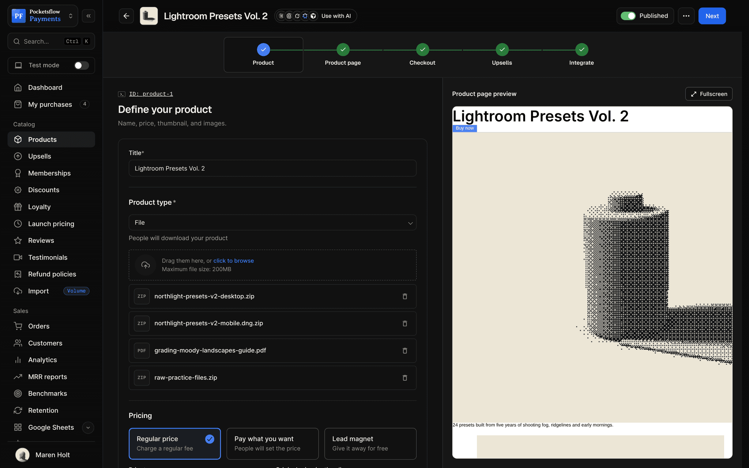Click the Lightroom Presets product thumbnail
Screen dimensions: 749x468
pyautogui.click(x=149, y=16)
